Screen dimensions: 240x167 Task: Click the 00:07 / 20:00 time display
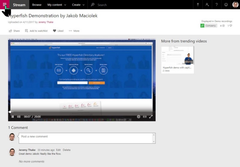[x=32, y=117]
